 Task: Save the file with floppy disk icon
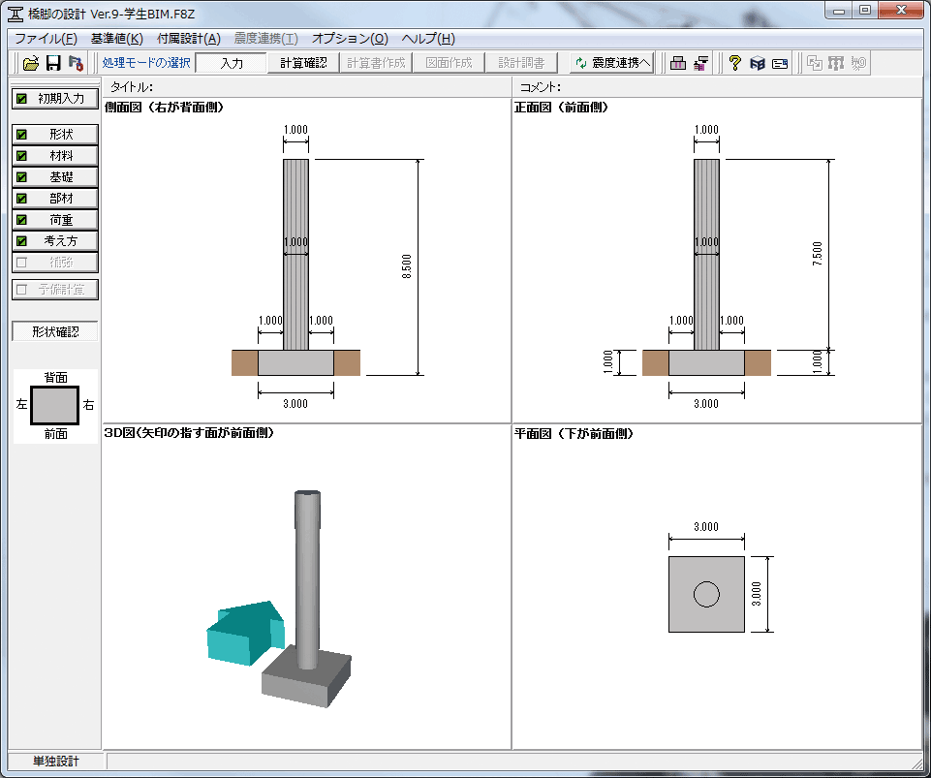[x=53, y=63]
